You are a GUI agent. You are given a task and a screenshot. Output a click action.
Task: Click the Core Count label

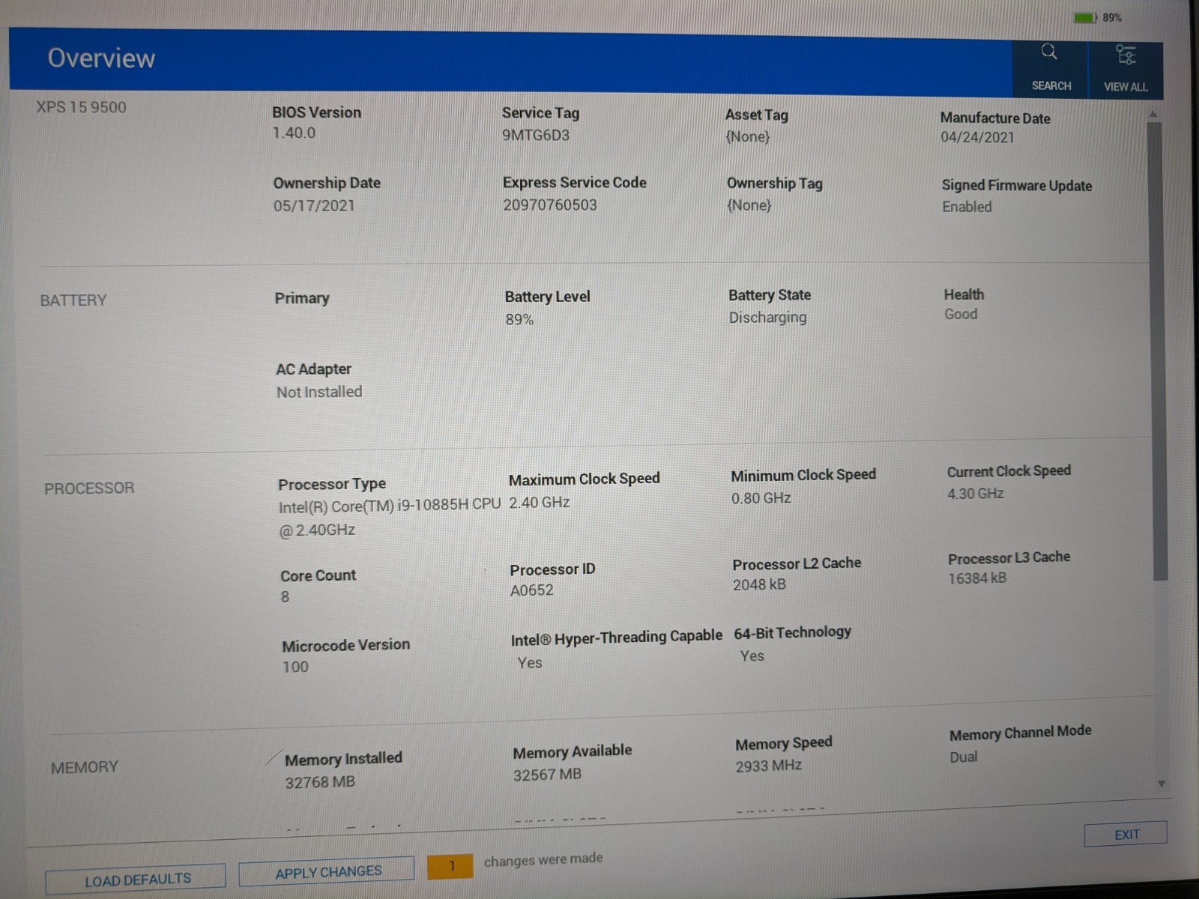[318, 575]
